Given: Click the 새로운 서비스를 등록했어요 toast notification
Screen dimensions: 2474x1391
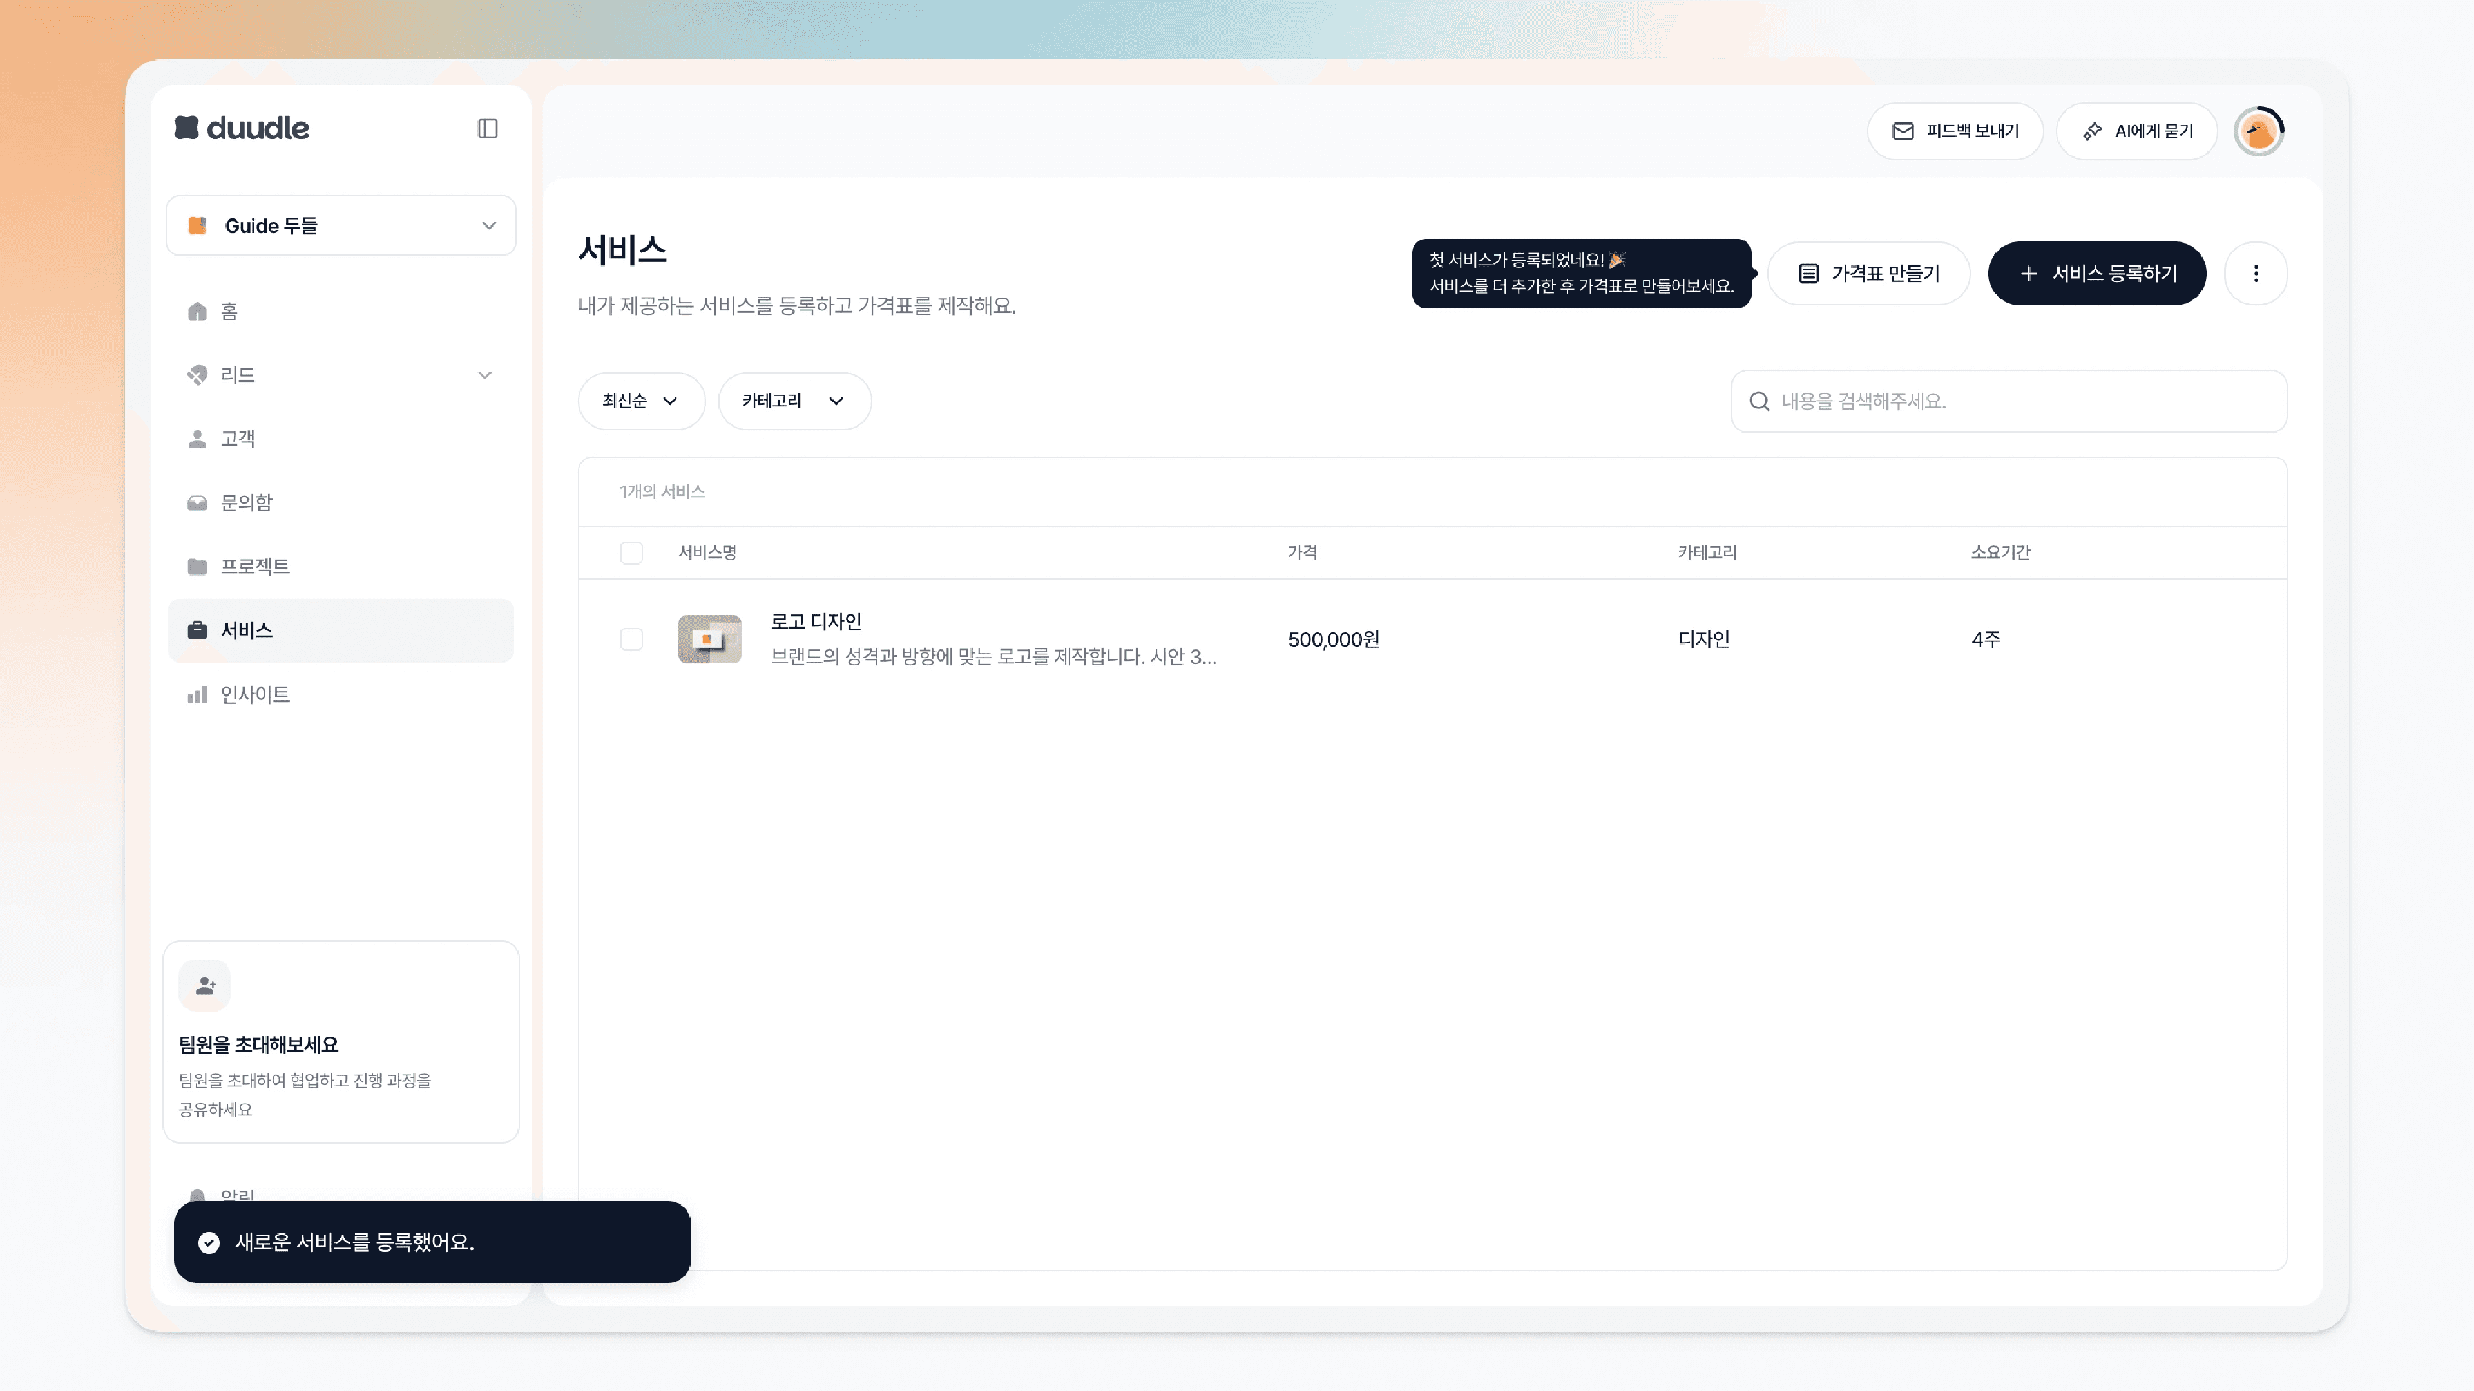Looking at the screenshot, I should tap(432, 1242).
